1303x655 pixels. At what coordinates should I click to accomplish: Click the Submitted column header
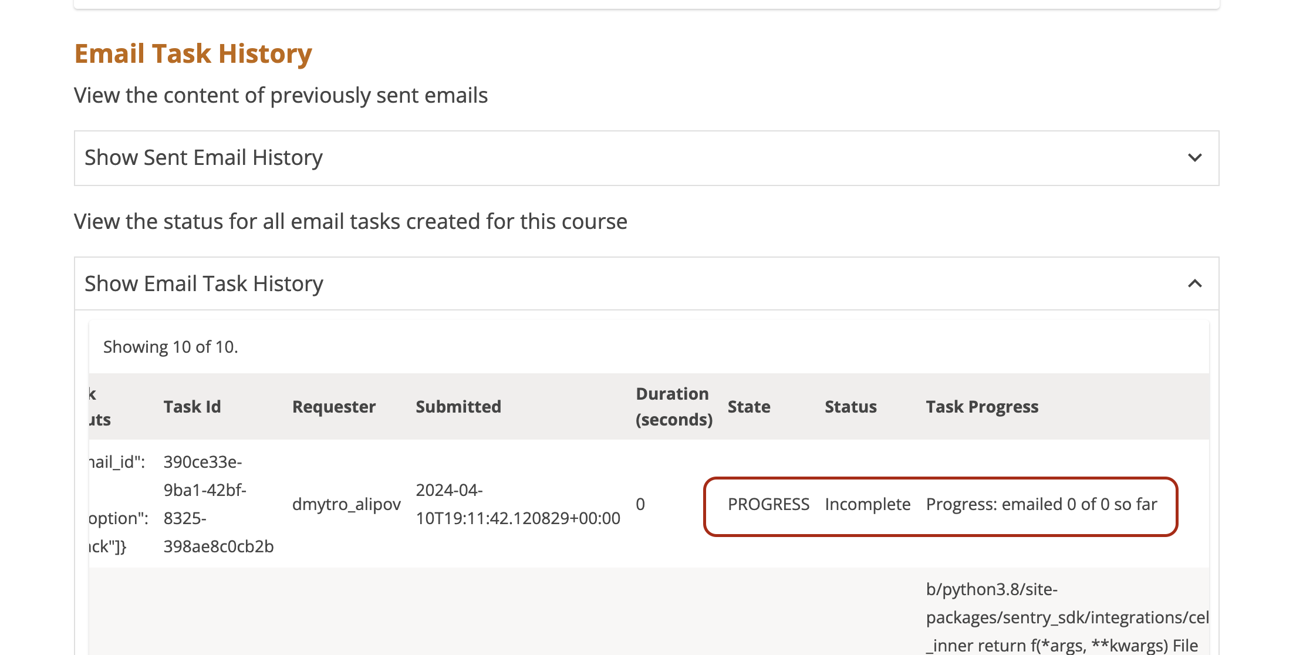point(458,407)
